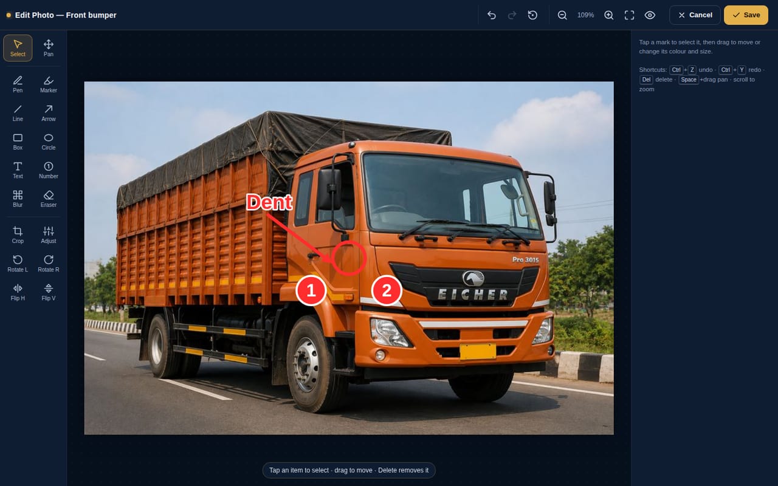Activate the Blur tool
Image resolution: width=778 pixels, height=486 pixels.
coord(18,199)
